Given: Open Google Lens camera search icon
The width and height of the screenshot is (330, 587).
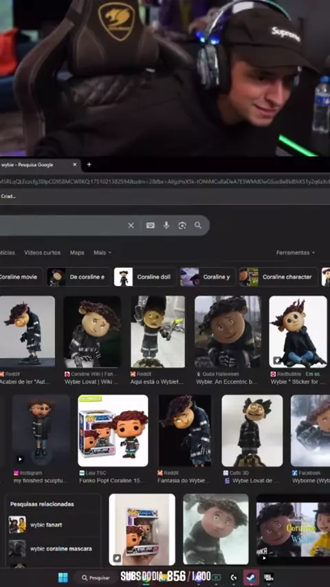Looking at the screenshot, I should coord(182,225).
